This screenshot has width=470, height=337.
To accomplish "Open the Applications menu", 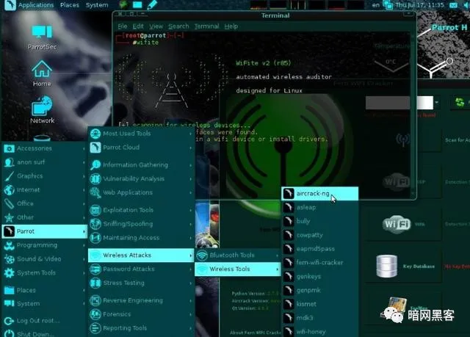I will pyautogui.click(x=36, y=5).
